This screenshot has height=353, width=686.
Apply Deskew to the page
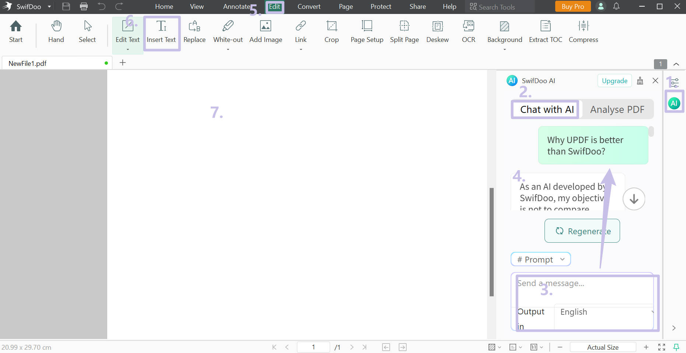point(437,32)
